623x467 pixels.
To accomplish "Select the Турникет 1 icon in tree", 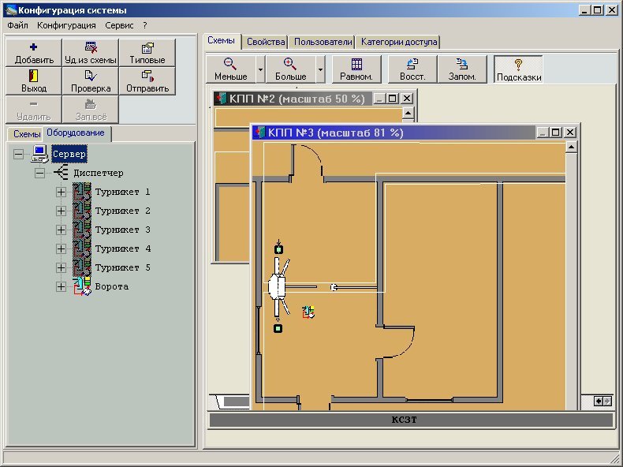I will coord(82,192).
